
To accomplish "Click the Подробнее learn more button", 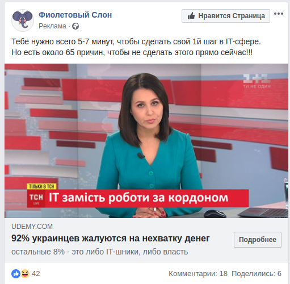I will pyautogui.click(x=258, y=240).
